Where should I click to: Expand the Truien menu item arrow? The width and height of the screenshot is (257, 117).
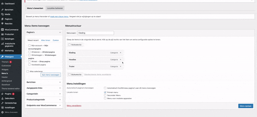coord(120,66)
